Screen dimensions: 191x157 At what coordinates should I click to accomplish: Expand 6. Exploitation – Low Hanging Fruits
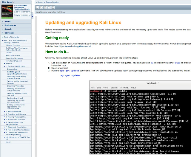(x=4, y=122)
